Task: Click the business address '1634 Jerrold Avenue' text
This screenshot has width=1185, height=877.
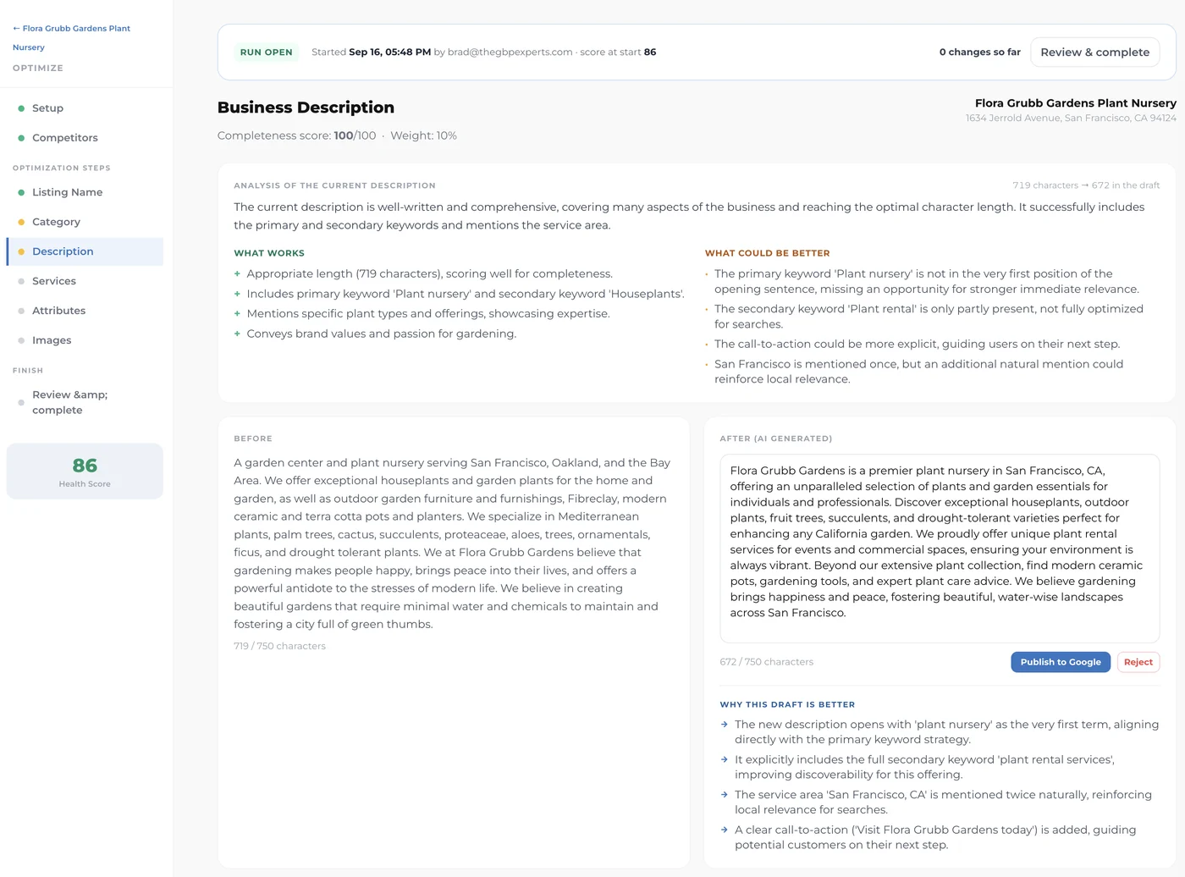Action: [x=1071, y=119]
